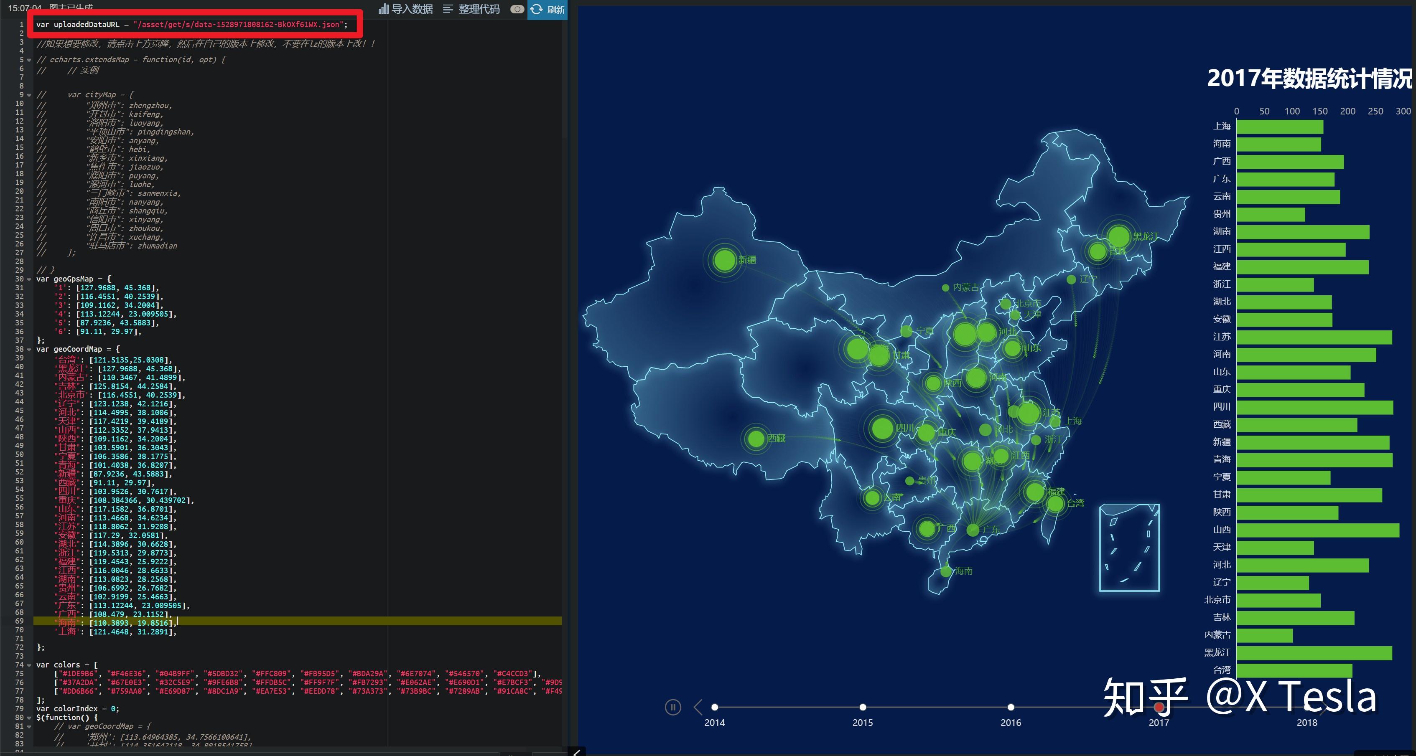Click the 导入数据 import data chart icon
Viewport: 1416px width, 756px height.
[384, 9]
